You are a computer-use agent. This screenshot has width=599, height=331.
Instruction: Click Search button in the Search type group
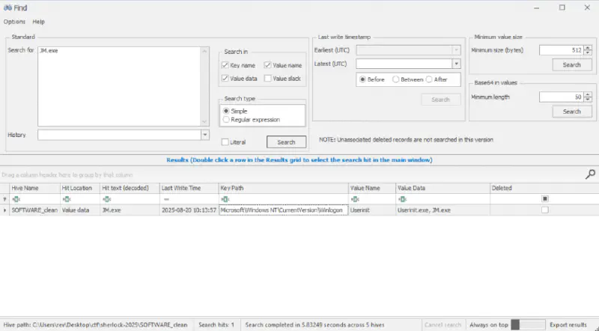(x=286, y=142)
